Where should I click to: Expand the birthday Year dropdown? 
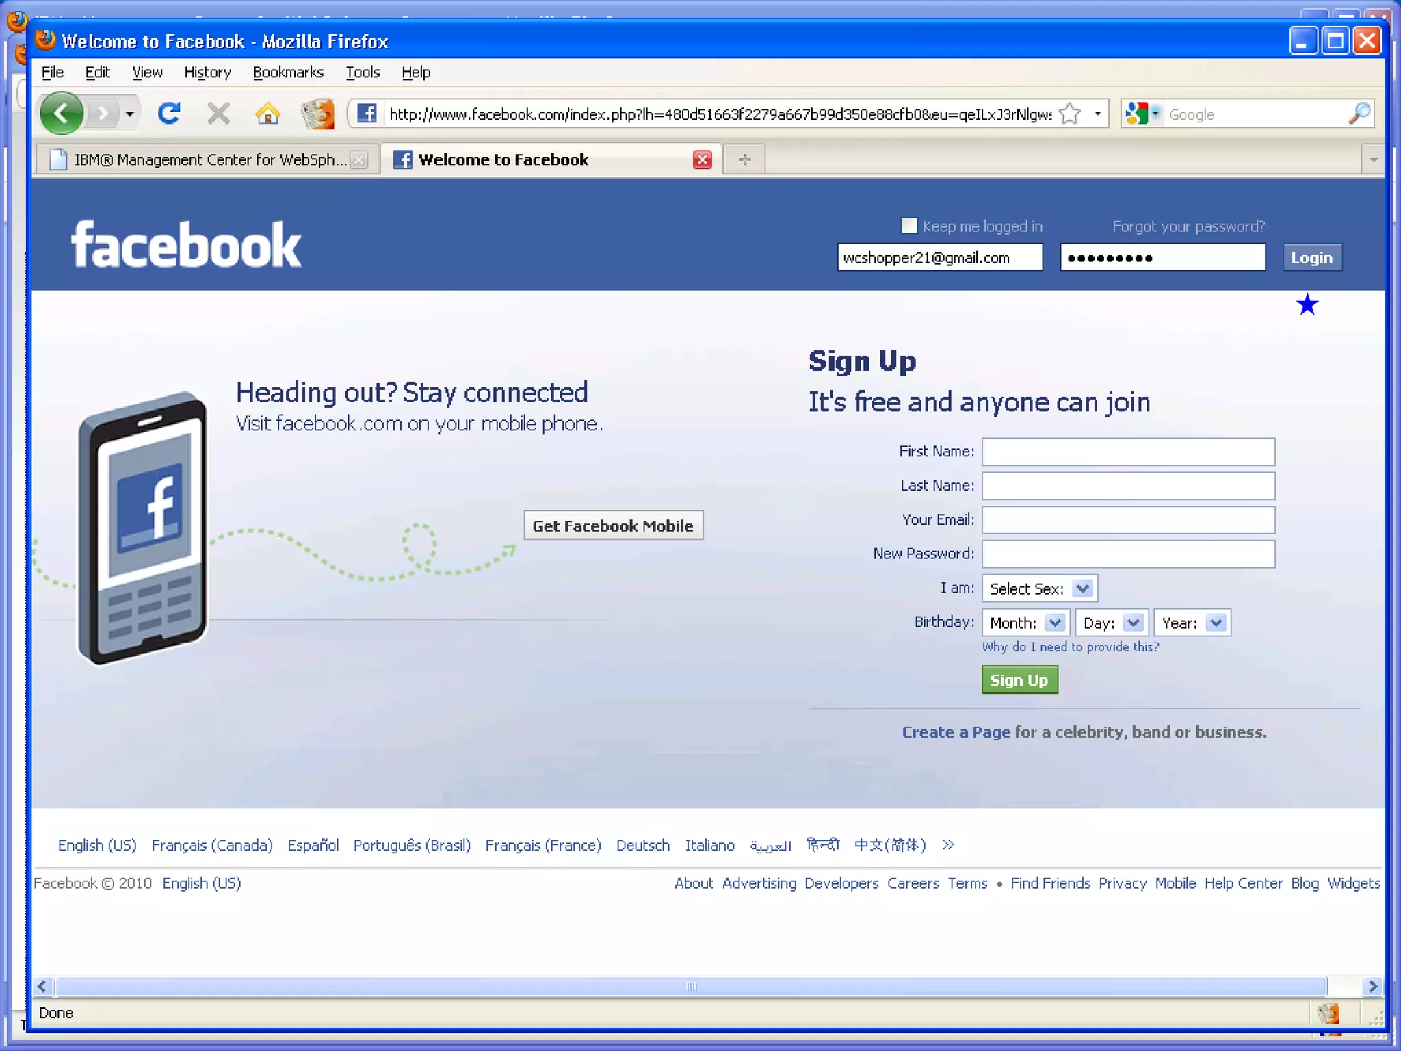tap(1191, 623)
